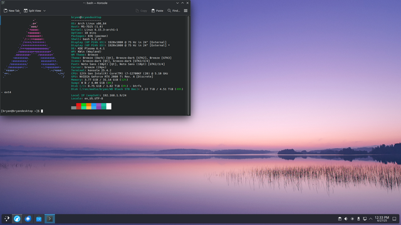This screenshot has height=225, width=401.
Task: Open the KDE application launcher
Action: [7, 219]
